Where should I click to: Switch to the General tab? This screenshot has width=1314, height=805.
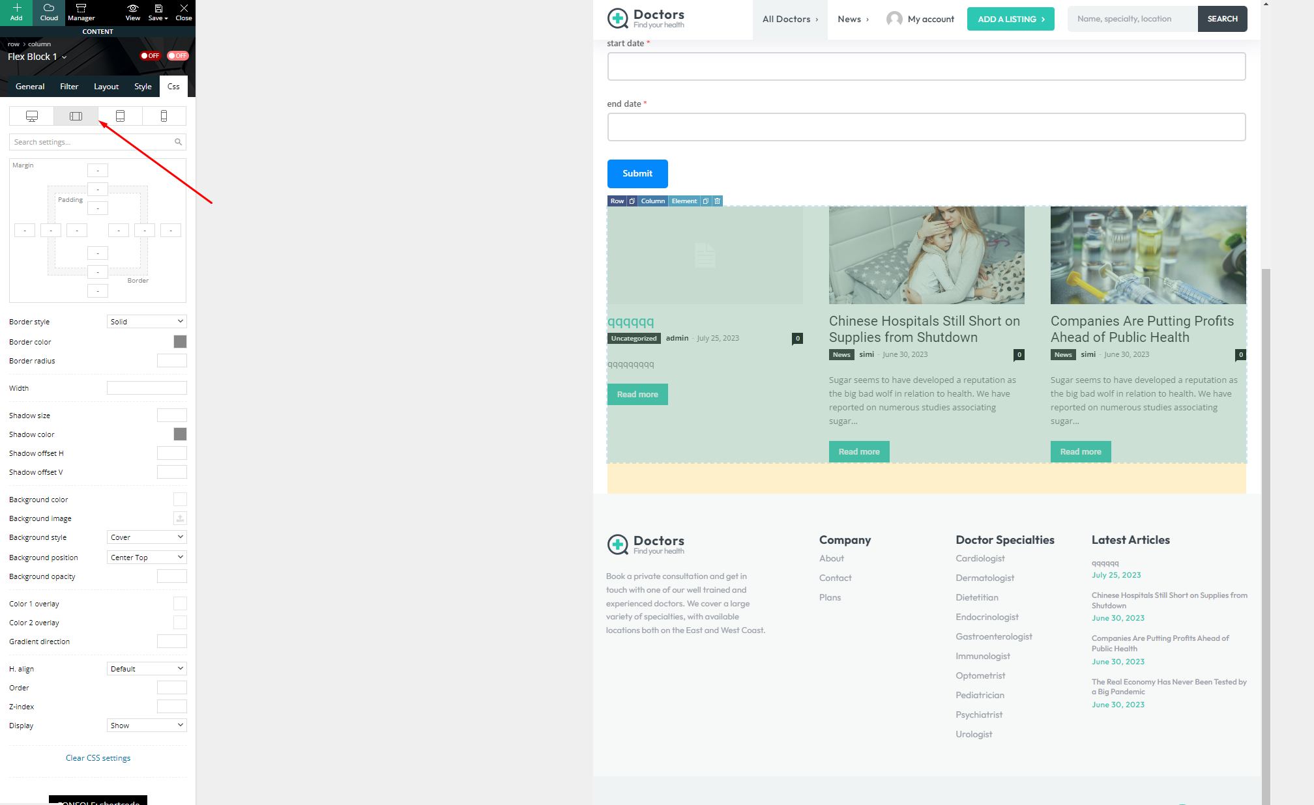(x=30, y=87)
